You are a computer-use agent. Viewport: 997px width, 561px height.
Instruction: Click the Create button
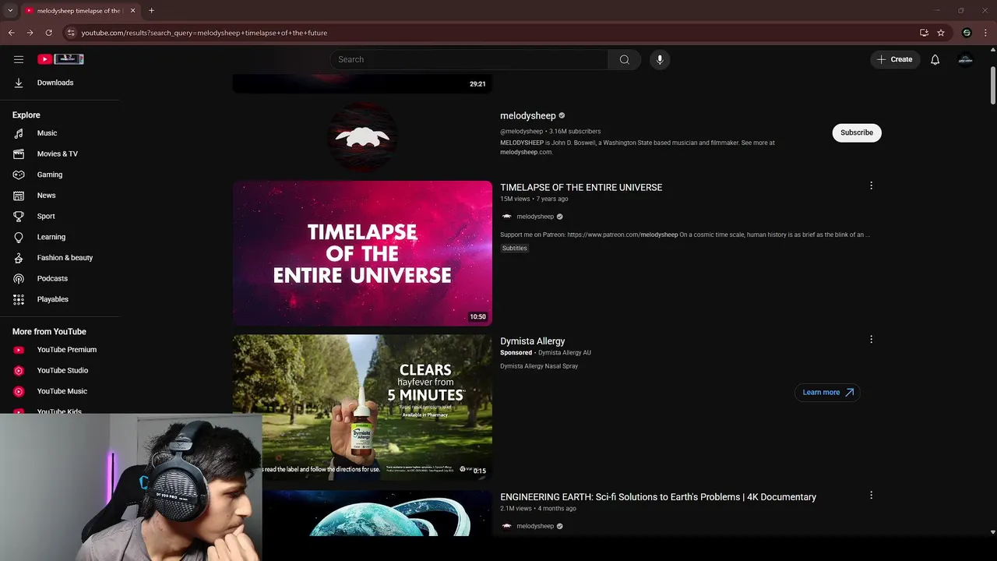tap(894, 59)
